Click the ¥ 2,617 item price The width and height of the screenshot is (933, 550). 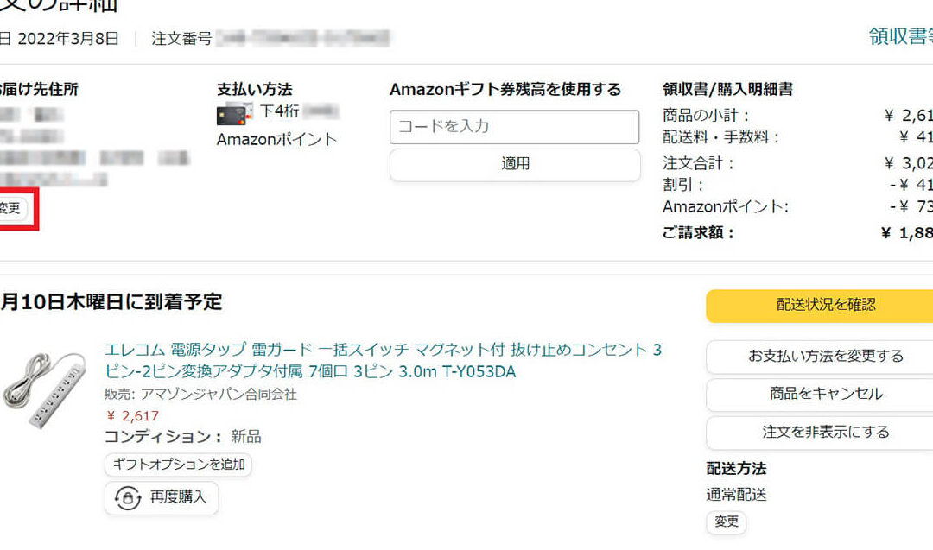point(133,415)
